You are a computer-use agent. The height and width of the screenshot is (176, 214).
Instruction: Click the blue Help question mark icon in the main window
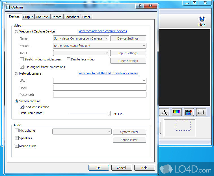[202, 19]
